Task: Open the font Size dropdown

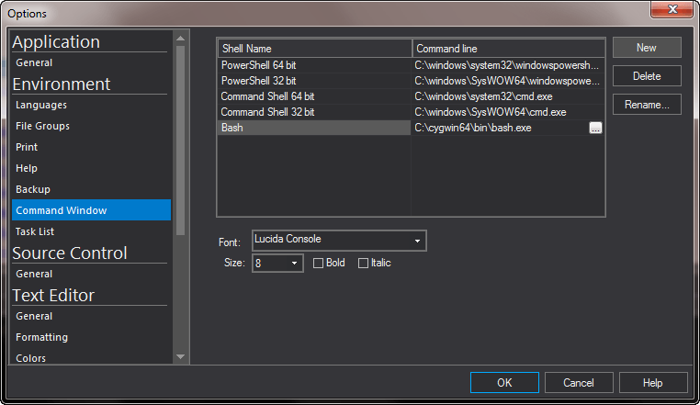Action: [x=277, y=263]
